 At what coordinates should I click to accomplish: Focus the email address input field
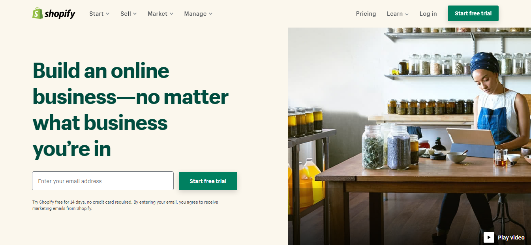click(103, 181)
